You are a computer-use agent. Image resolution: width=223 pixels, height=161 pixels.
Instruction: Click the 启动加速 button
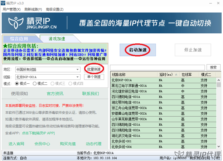[x=138, y=50]
